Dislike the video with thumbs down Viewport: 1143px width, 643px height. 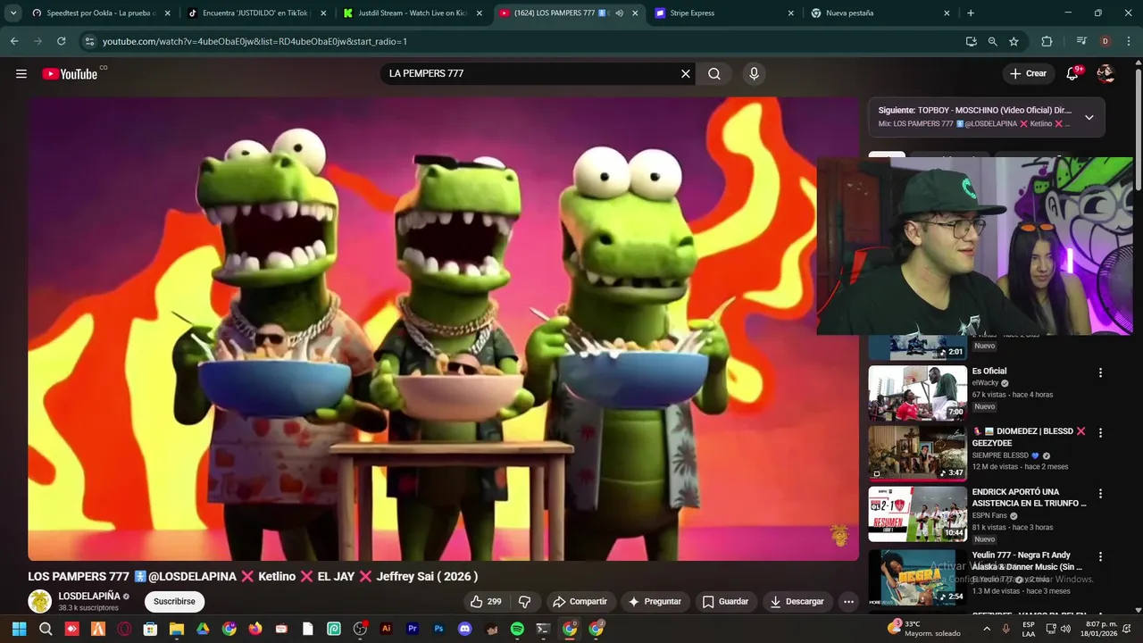524,602
